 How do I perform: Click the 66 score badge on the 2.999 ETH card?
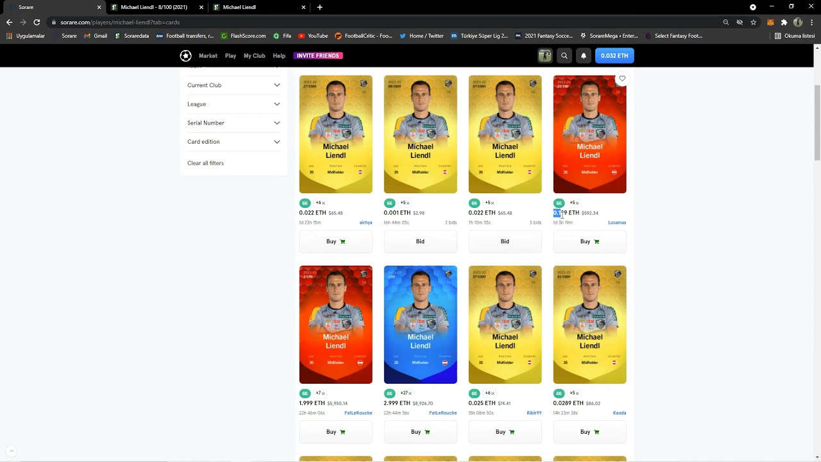tap(389, 393)
